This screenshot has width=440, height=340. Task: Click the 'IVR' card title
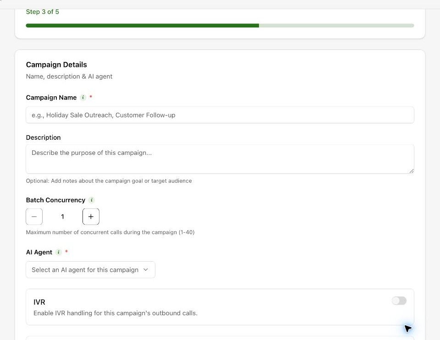point(39,302)
